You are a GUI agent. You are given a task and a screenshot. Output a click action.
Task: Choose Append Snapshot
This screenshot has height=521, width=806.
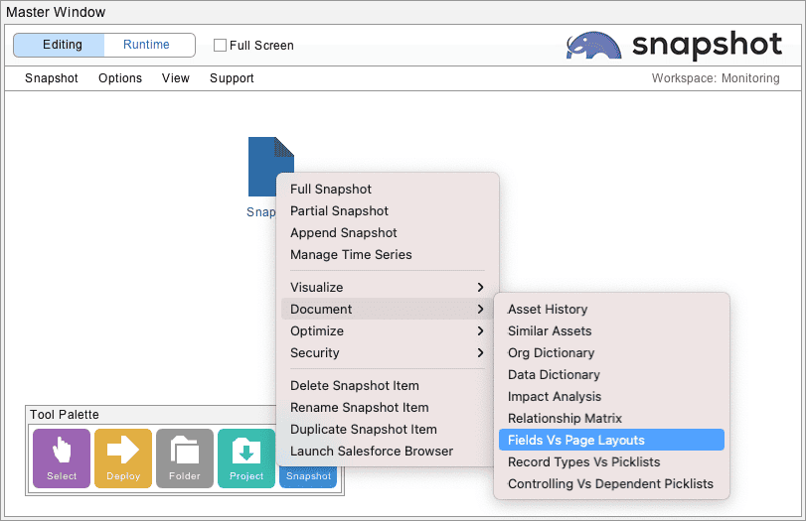[x=388, y=232]
